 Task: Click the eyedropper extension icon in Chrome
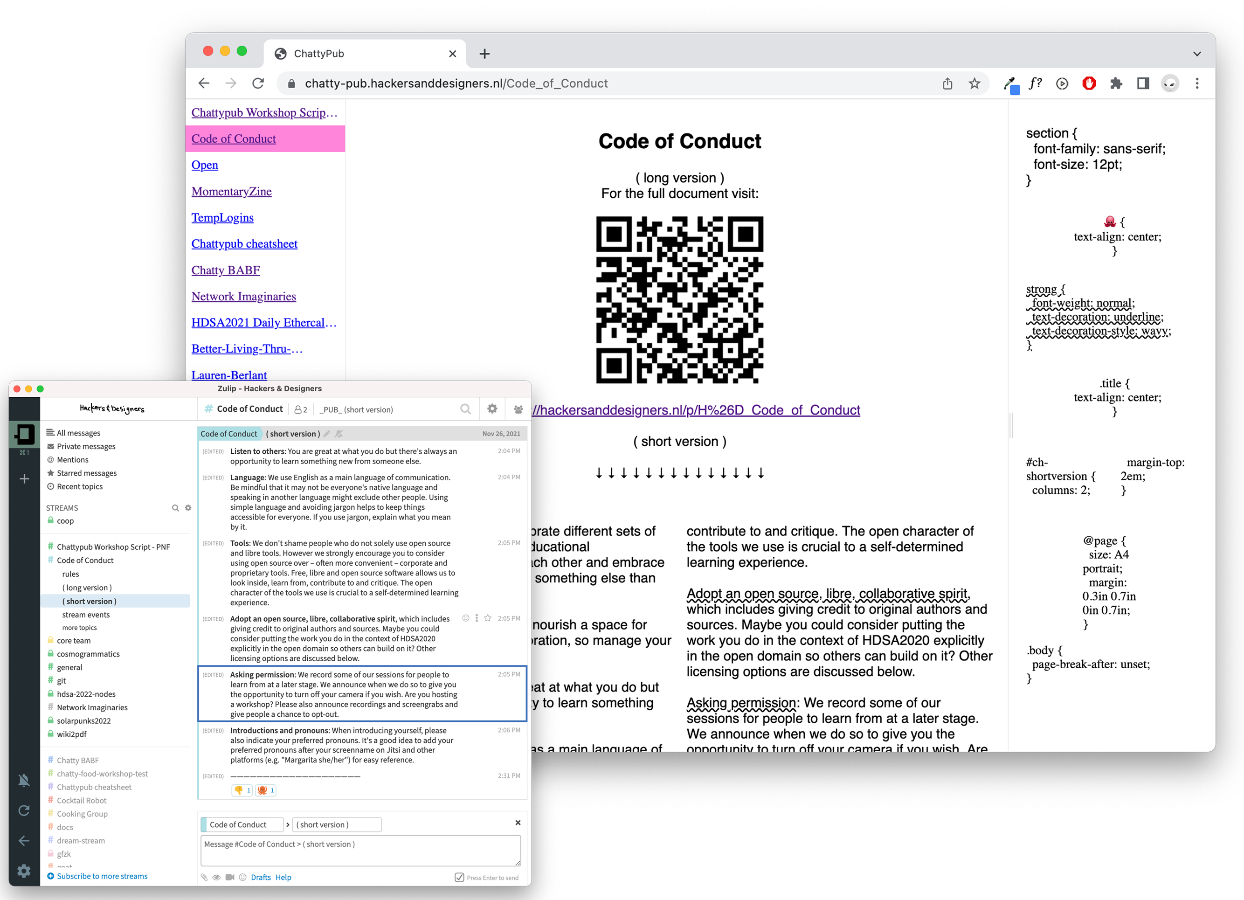point(1010,84)
